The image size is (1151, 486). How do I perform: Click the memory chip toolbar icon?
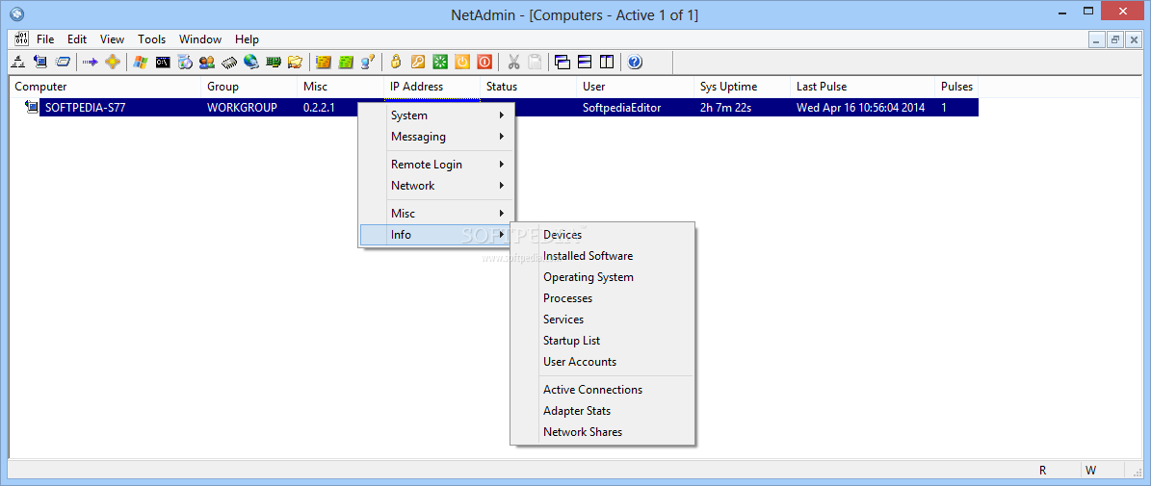click(x=229, y=62)
